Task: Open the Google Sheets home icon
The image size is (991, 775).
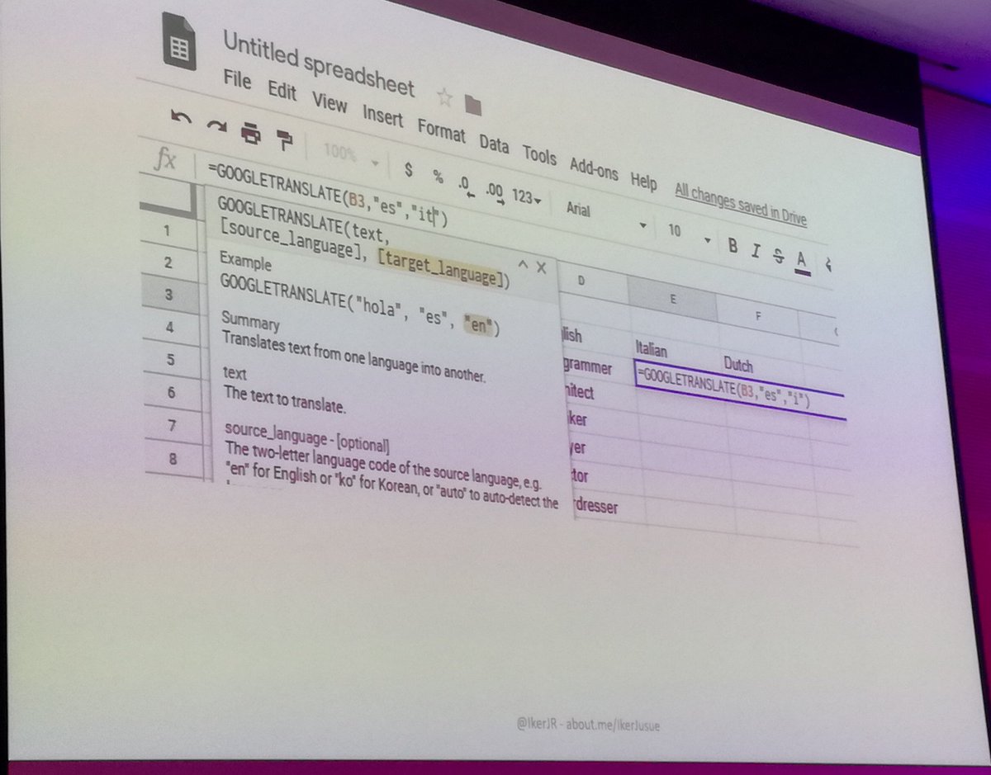Action: 179,41
